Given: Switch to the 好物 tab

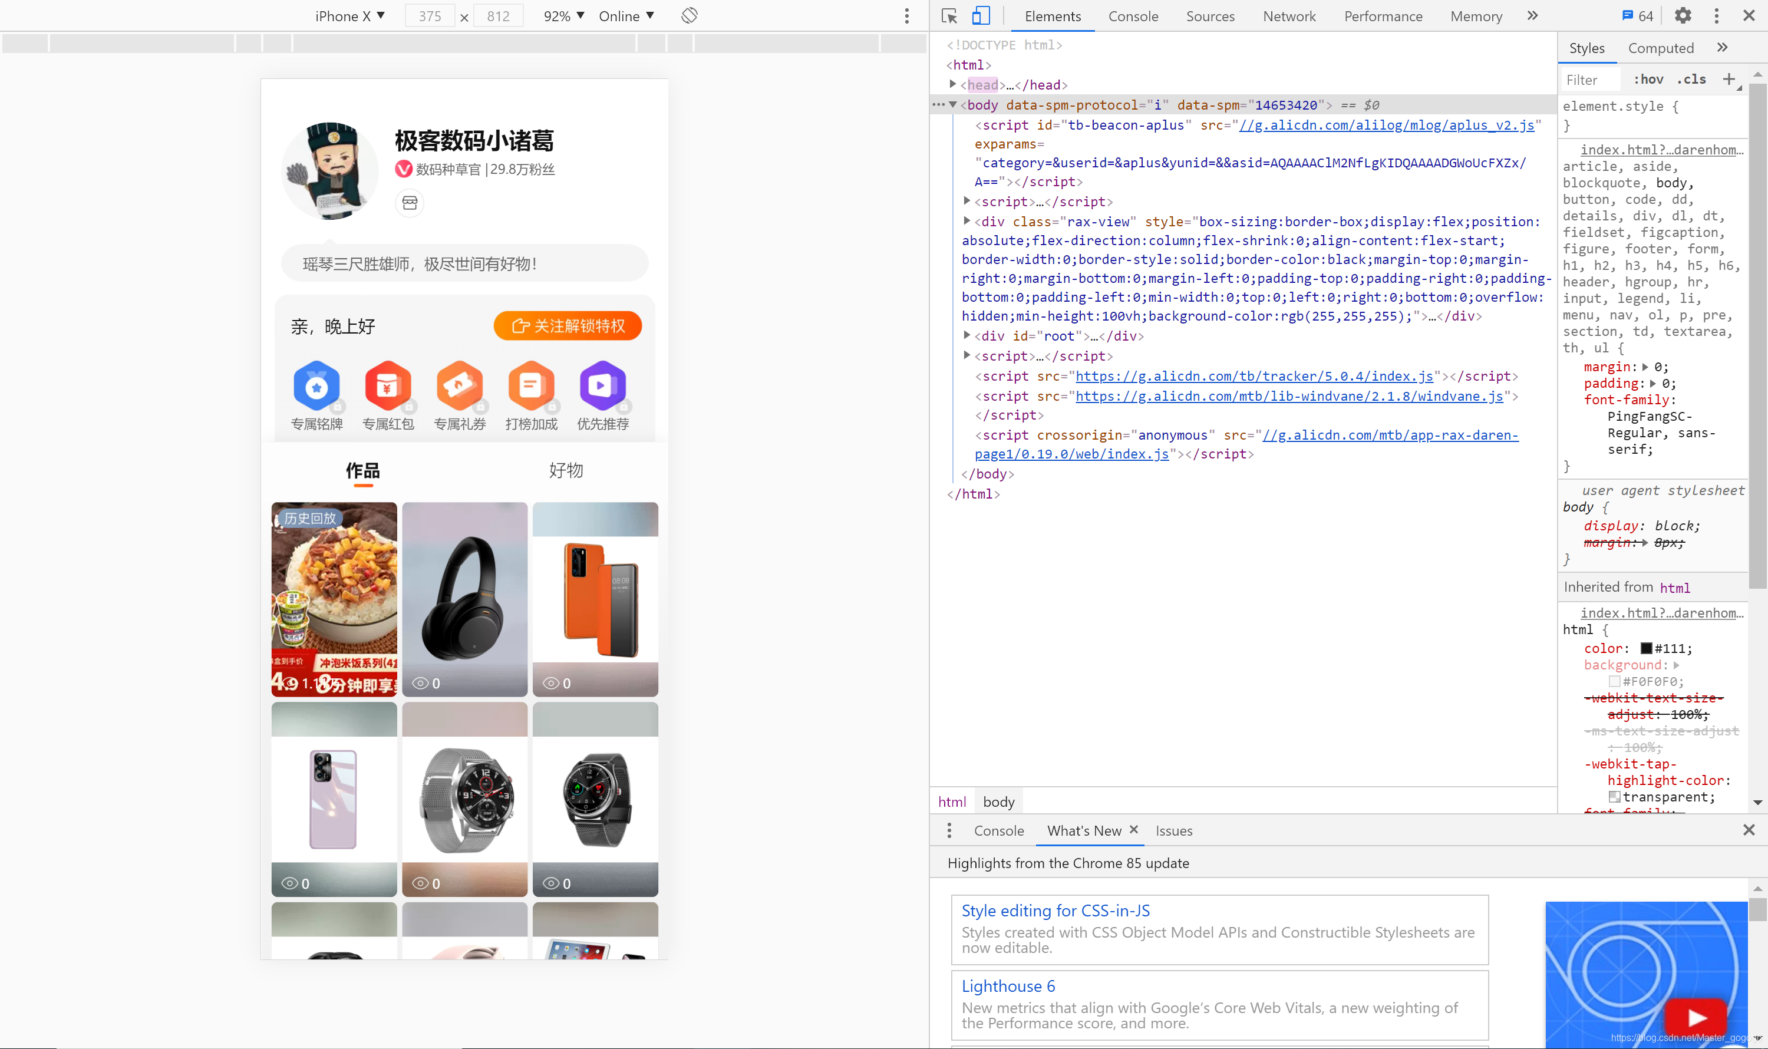Looking at the screenshot, I should pyautogui.click(x=566, y=471).
